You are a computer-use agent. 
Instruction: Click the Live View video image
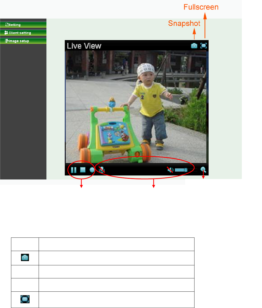point(136,107)
